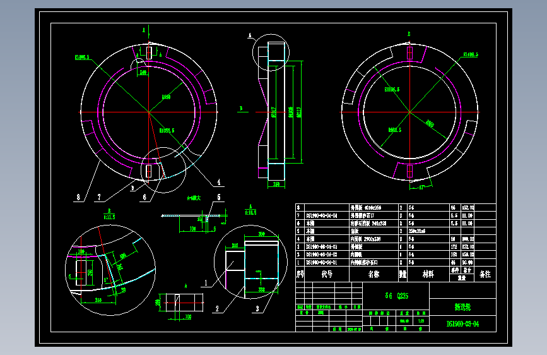Click balloon number 2 in detail A view
Image resolution: width=547 pixels, height=355 pixels.
click(217, 309)
